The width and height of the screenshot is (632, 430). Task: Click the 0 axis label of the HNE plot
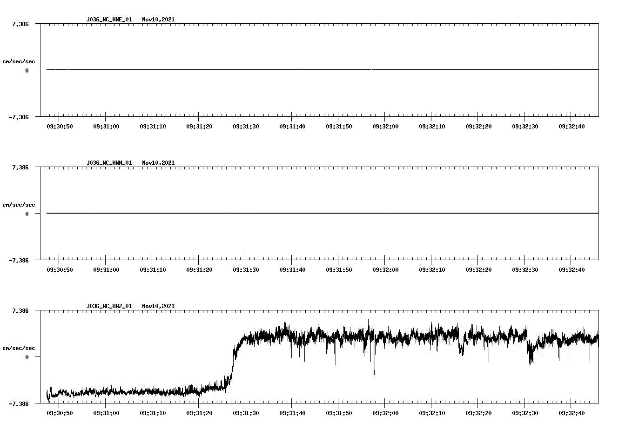pos(27,70)
